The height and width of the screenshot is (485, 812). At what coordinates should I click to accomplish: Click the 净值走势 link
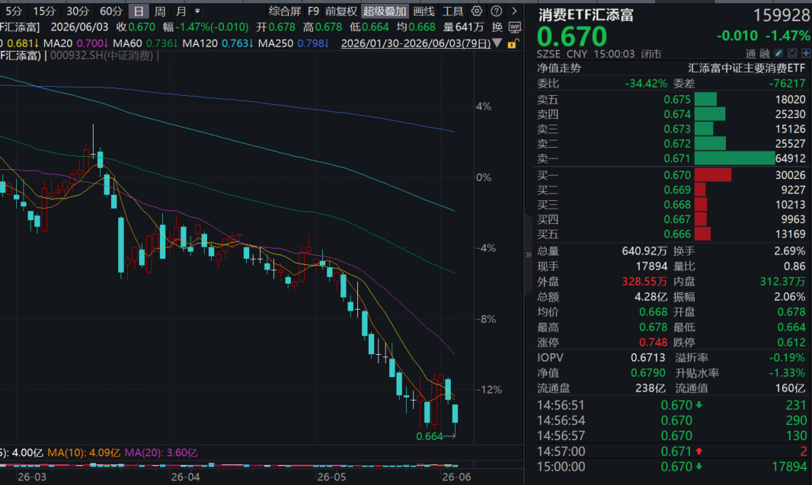(559, 68)
